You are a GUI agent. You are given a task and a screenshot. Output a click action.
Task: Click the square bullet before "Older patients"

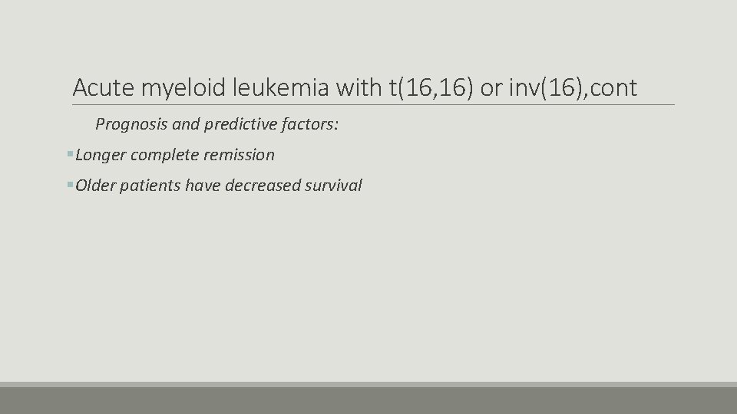point(70,185)
